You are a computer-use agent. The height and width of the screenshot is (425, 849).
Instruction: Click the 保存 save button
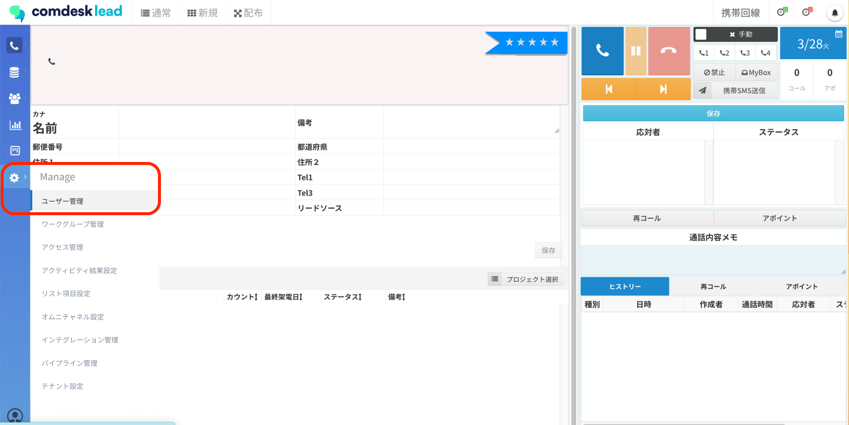[x=713, y=113]
